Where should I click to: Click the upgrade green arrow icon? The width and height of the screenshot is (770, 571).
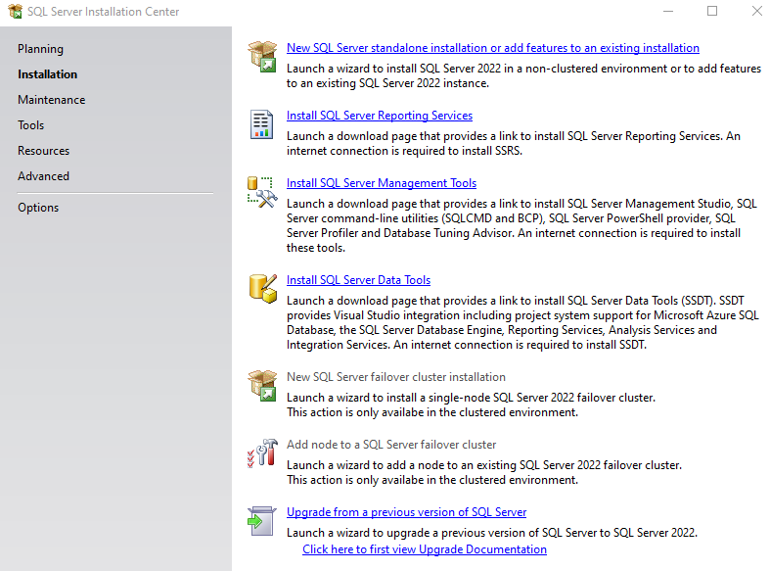coord(262,520)
